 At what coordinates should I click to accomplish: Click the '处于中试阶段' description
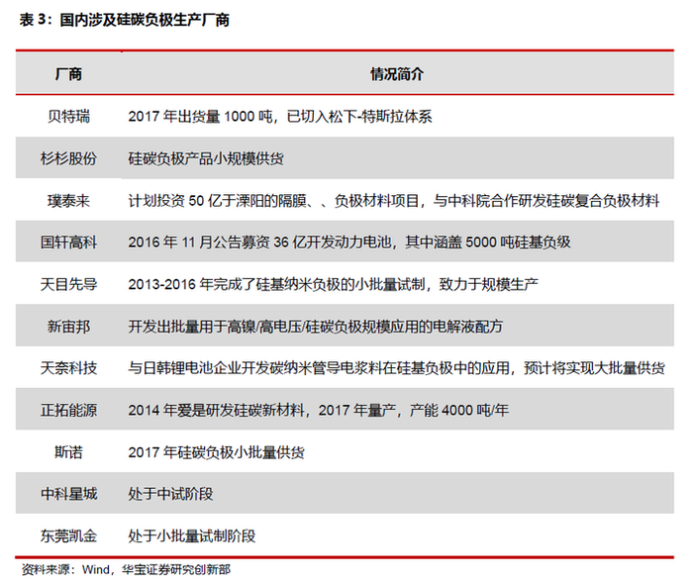170,494
